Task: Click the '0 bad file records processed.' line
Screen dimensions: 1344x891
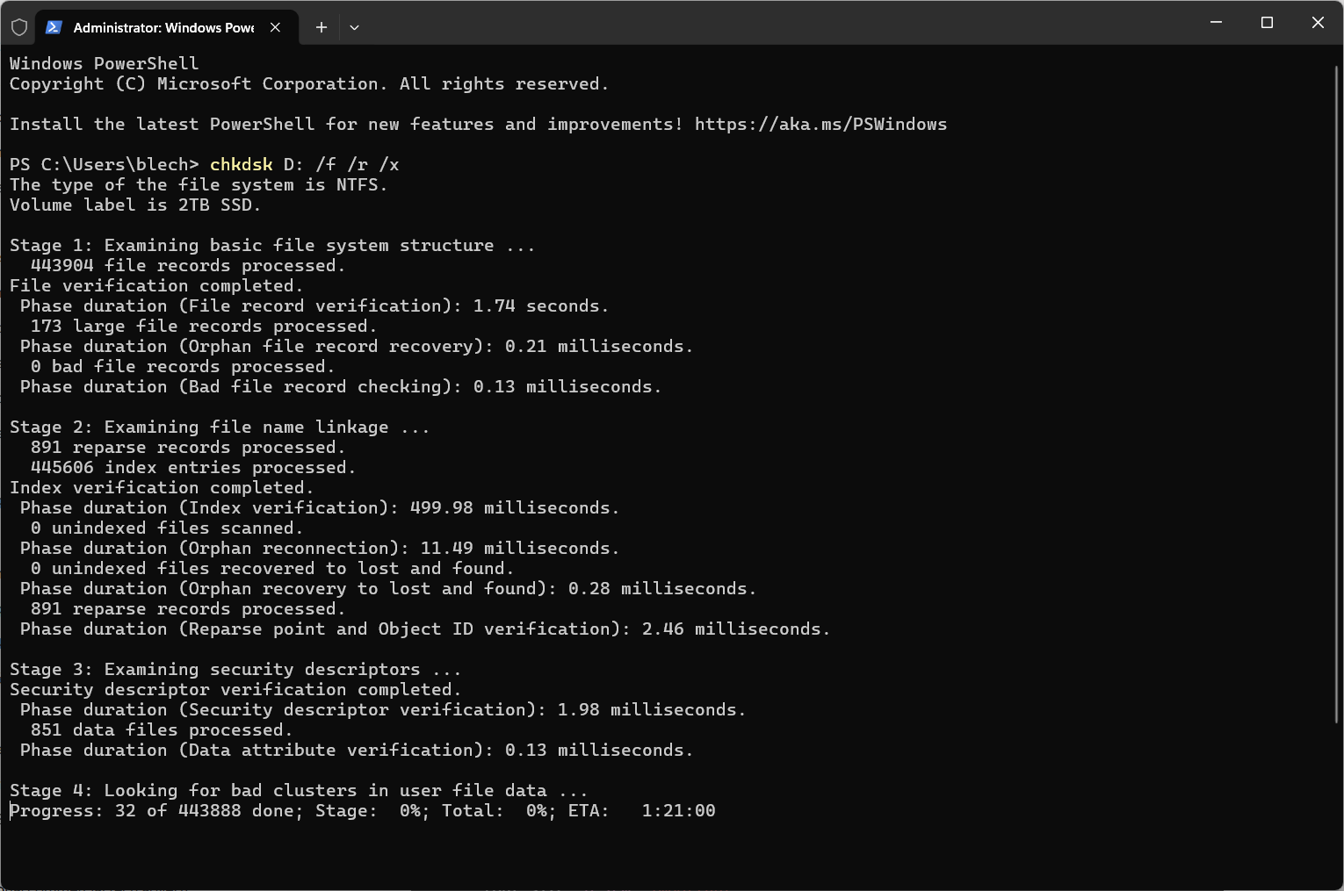Action: (x=183, y=366)
